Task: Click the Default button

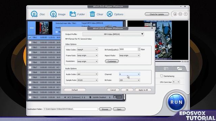Action: pyautogui.click(x=75, y=90)
